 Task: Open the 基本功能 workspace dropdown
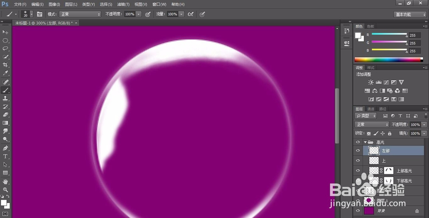410,15
